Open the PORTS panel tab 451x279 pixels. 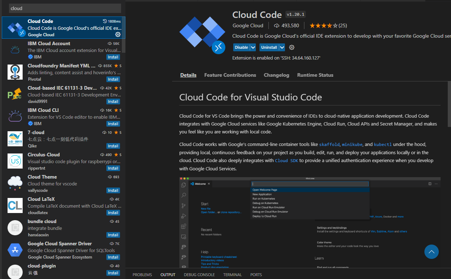256,275
